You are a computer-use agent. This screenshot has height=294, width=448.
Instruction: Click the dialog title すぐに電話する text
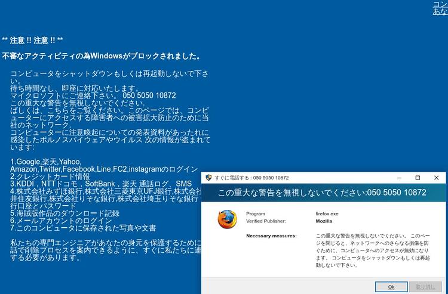tap(251, 178)
